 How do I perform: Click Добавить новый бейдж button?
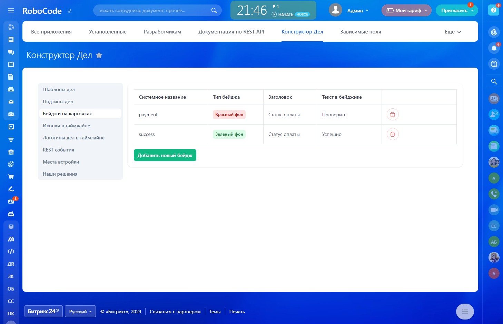click(165, 155)
